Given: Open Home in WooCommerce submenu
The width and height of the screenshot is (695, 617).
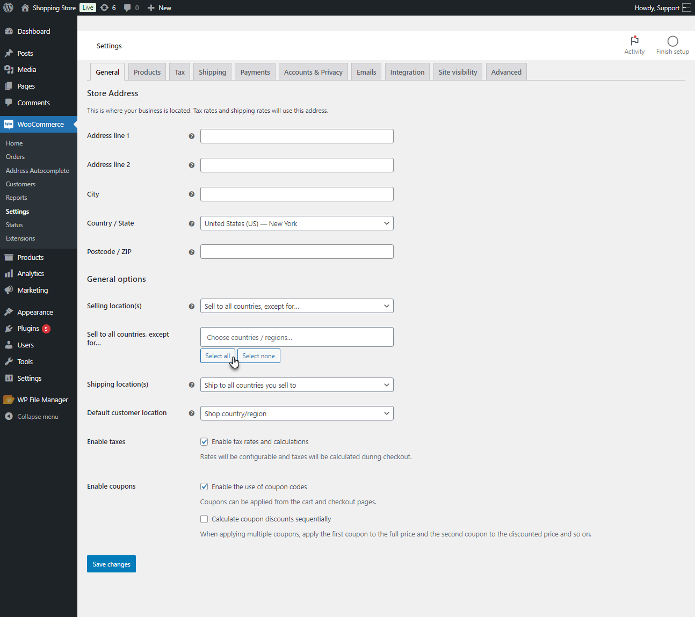Looking at the screenshot, I should pyautogui.click(x=15, y=143).
